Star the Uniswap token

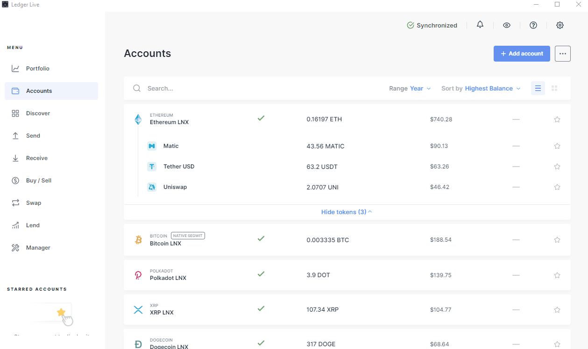(x=557, y=187)
